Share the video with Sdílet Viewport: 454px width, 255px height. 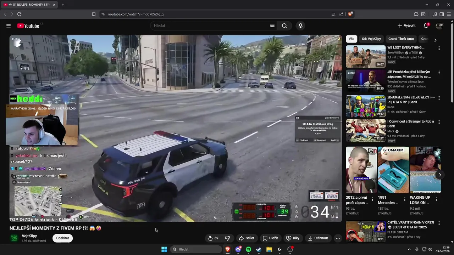point(247,238)
